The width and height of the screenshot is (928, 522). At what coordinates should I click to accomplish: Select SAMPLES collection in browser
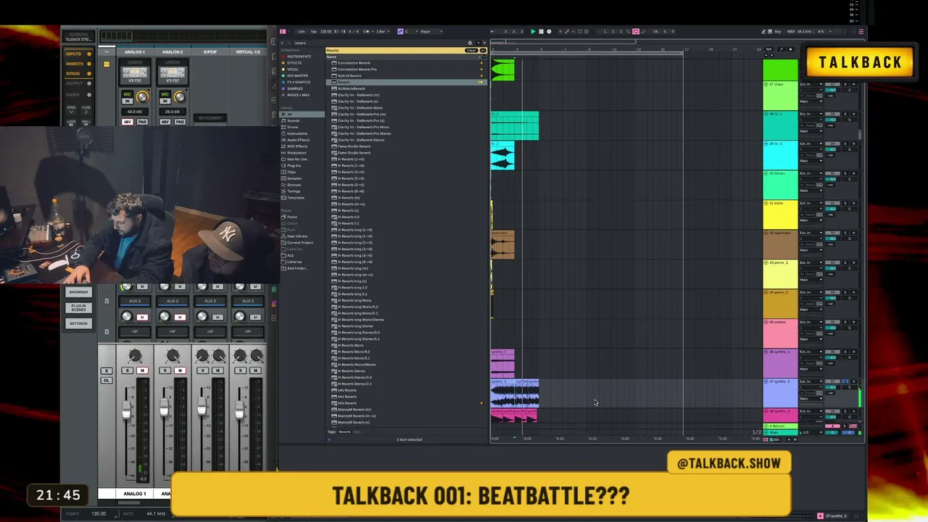[294, 88]
